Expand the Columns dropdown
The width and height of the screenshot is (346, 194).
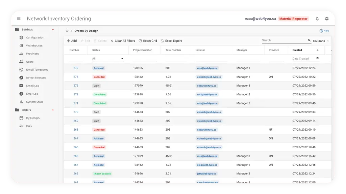coord(321,41)
